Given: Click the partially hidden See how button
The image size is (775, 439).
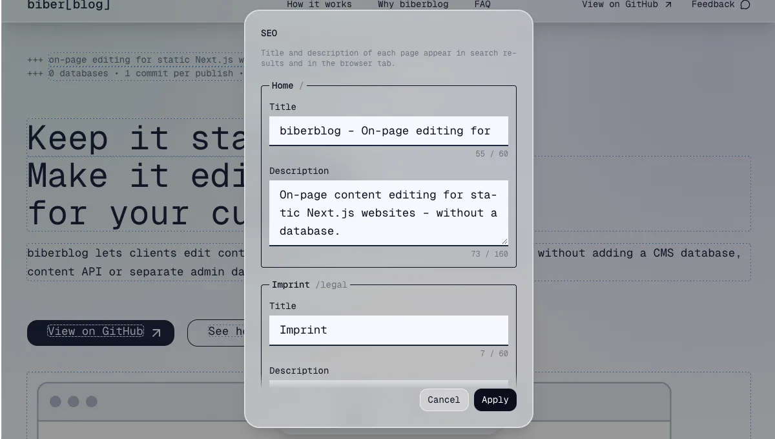Looking at the screenshot, I should pos(216,332).
